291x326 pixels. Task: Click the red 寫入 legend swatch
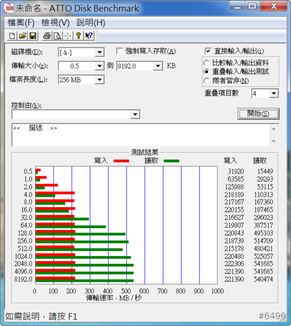121,161
